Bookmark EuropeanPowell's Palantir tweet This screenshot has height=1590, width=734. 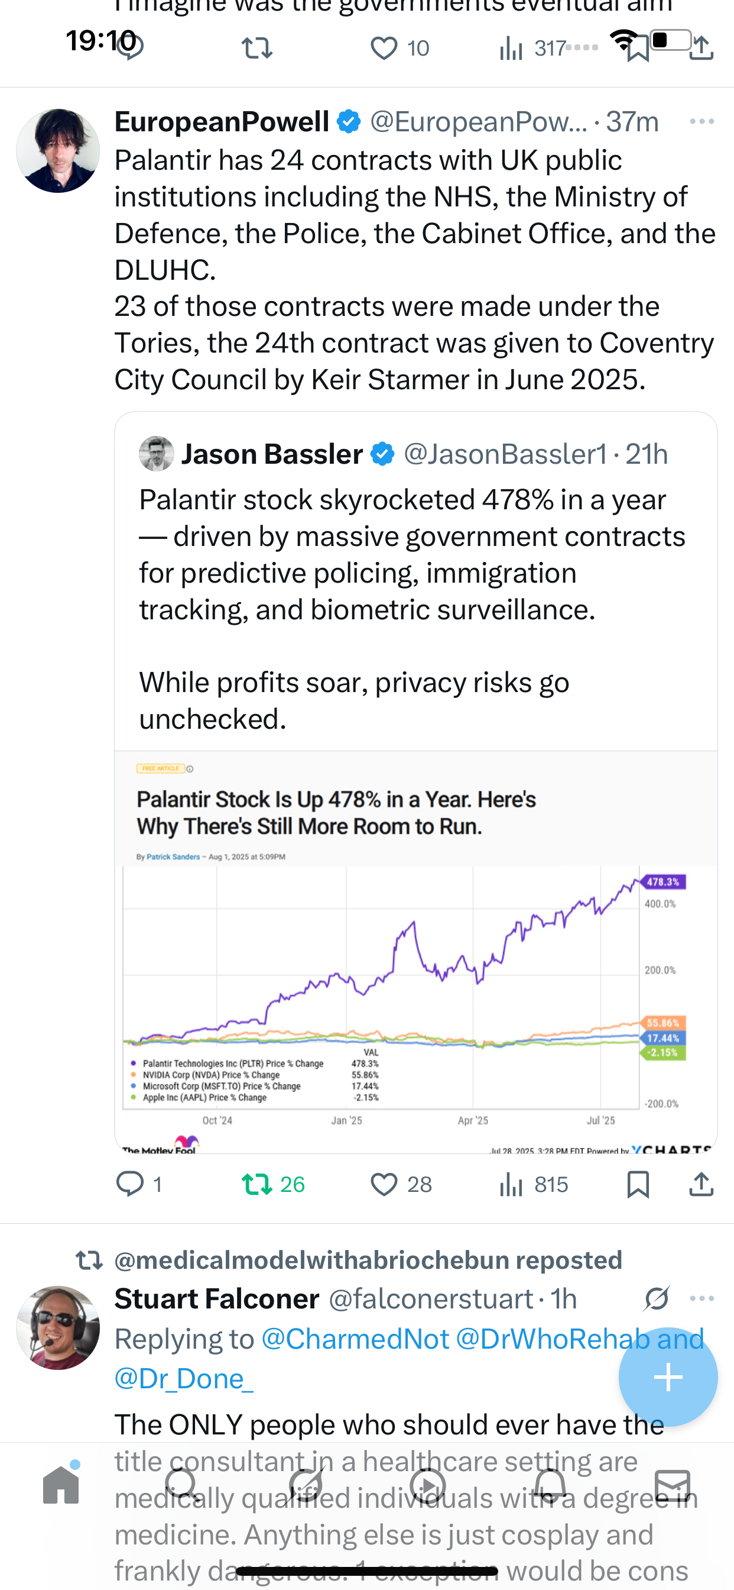pyautogui.click(x=638, y=1184)
